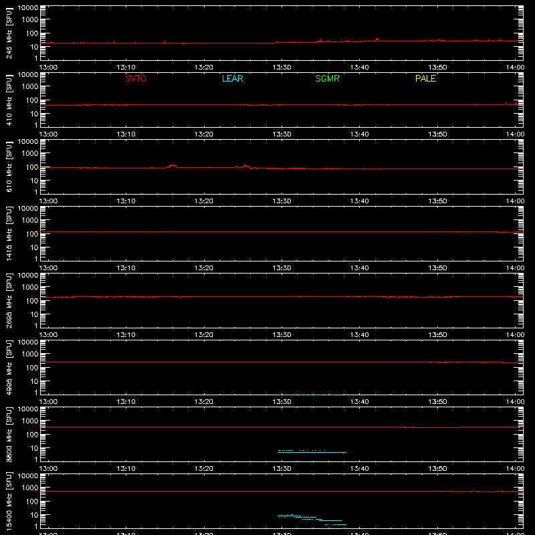
Task: Click the 410 MHz [SFU] axis label
Action: 9,100
